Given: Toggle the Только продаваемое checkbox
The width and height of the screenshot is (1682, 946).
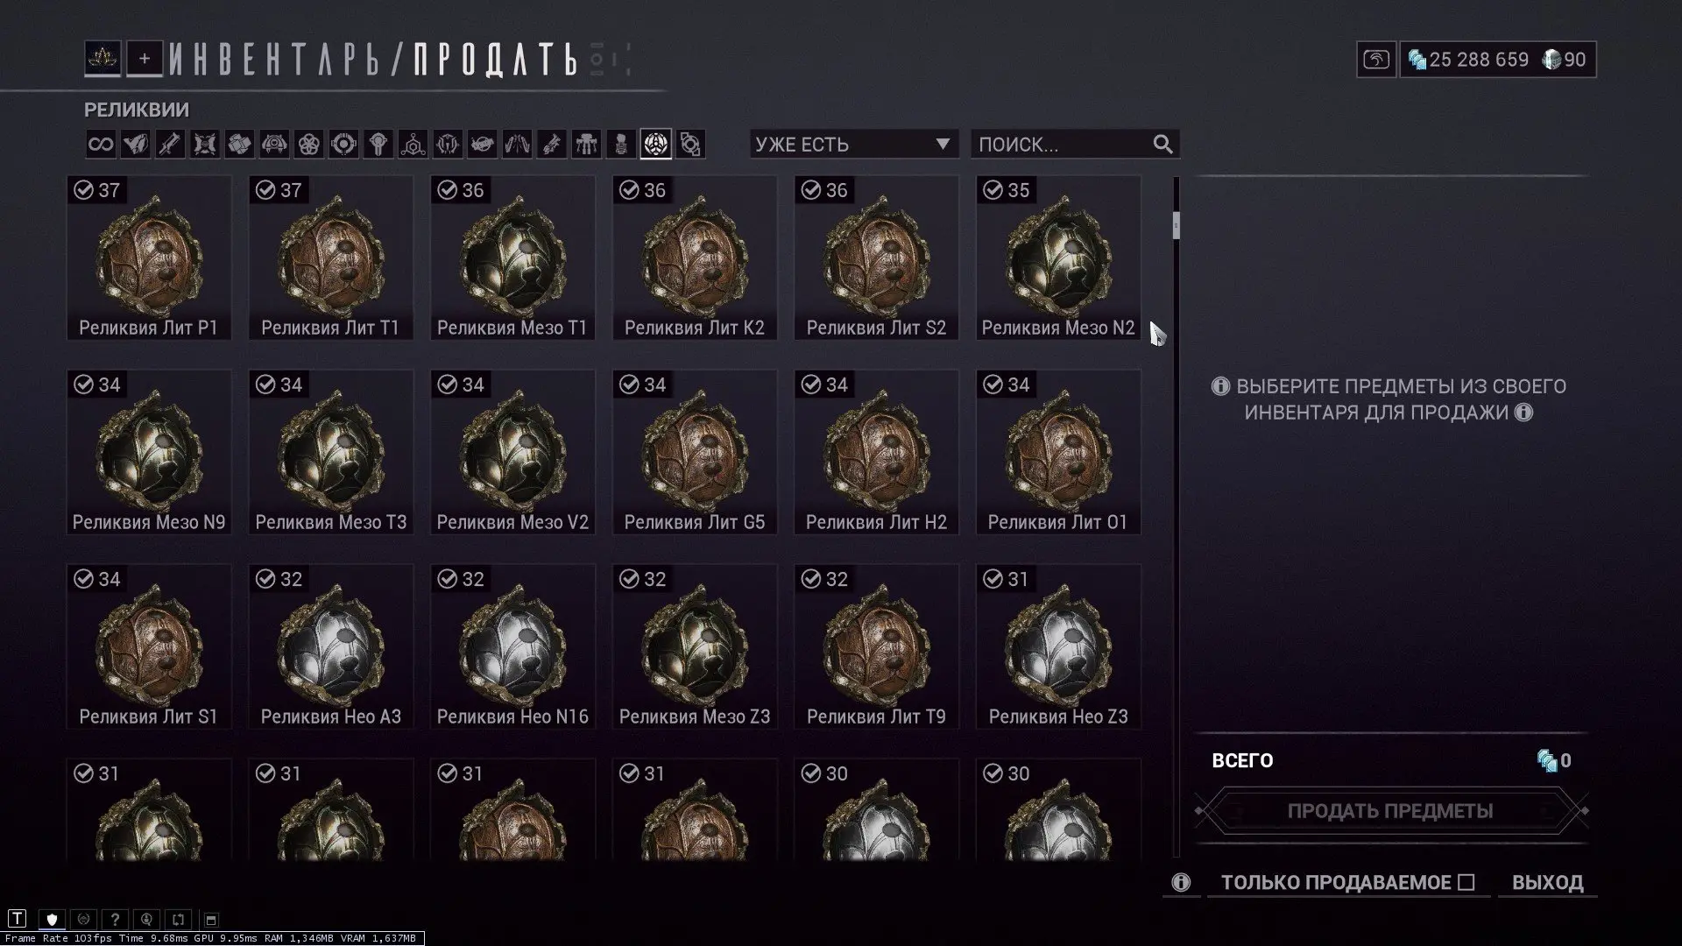Looking at the screenshot, I should 1466,882.
